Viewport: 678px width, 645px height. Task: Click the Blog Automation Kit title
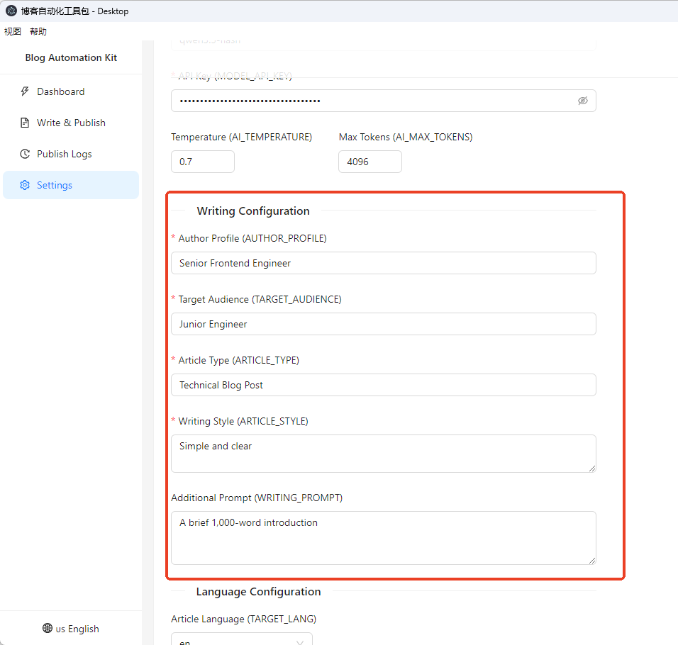[71, 57]
